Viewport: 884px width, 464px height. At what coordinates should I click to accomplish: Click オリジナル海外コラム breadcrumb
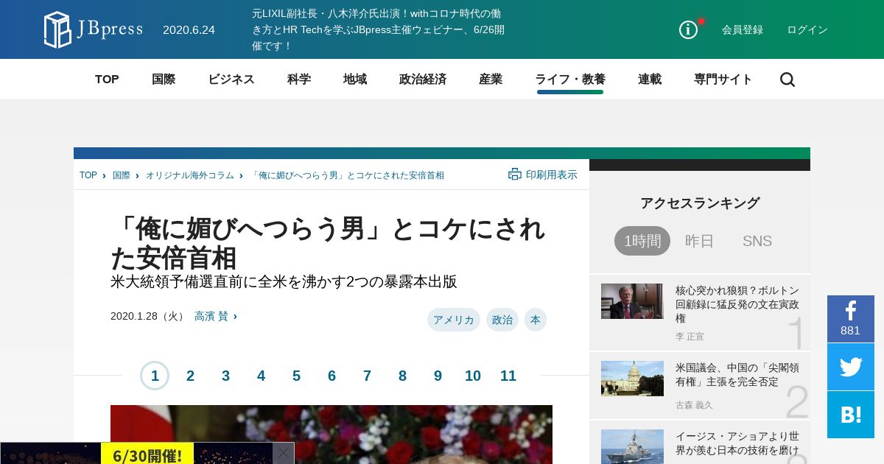pyautogui.click(x=190, y=175)
